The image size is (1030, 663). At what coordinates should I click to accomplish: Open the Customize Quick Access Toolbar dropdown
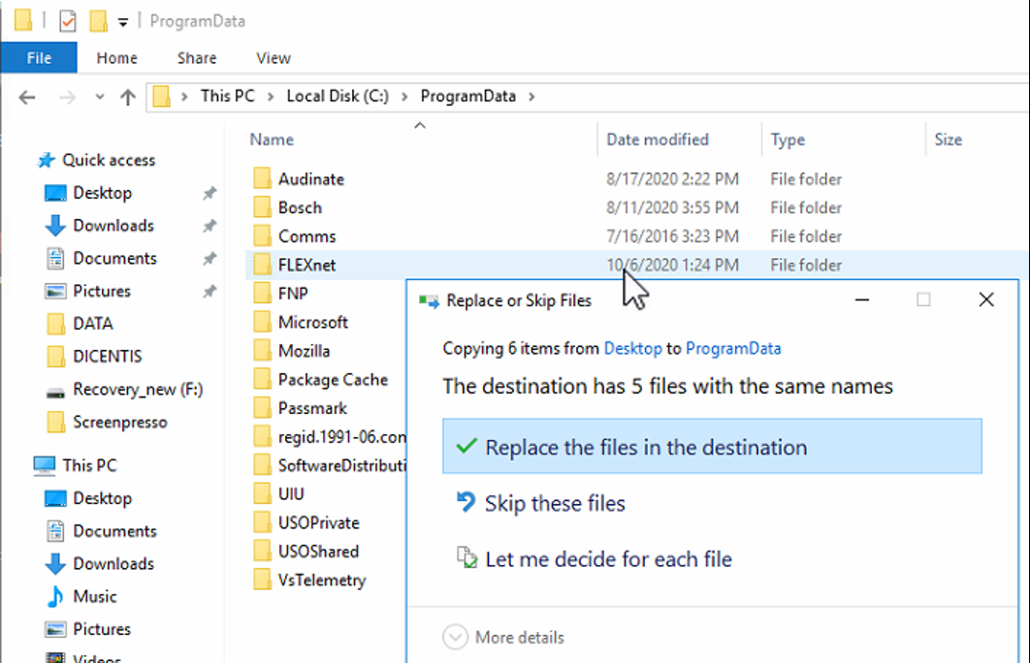(122, 21)
